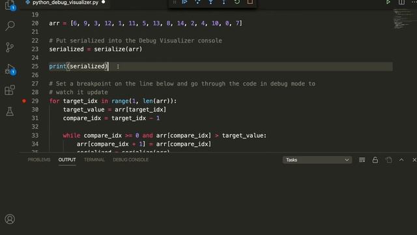The height and width of the screenshot is (235, 417).
Task: Click 'arr[compare_idx + 1]' on line 34
Action: pyautogui.click(x=111, y=144)
